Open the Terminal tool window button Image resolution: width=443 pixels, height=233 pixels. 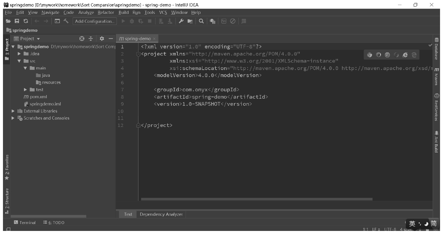click(x=25, y=223)
